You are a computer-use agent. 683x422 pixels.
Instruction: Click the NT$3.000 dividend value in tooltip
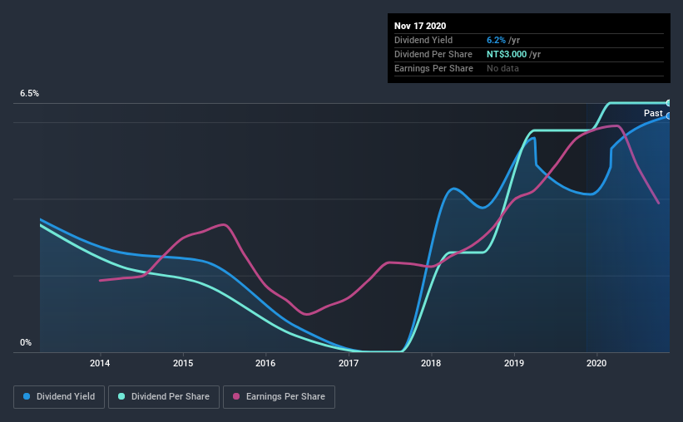pos(507,54)
